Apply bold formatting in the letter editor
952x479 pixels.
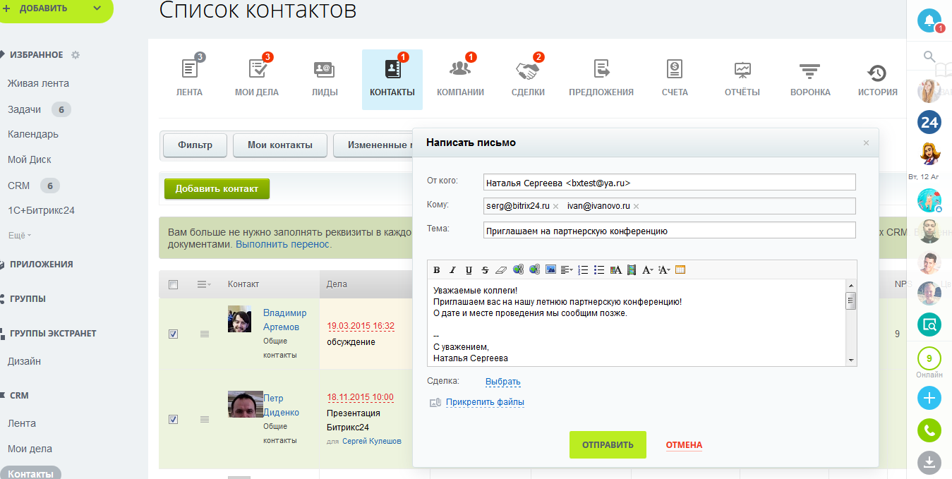click(x=437, y=270)
